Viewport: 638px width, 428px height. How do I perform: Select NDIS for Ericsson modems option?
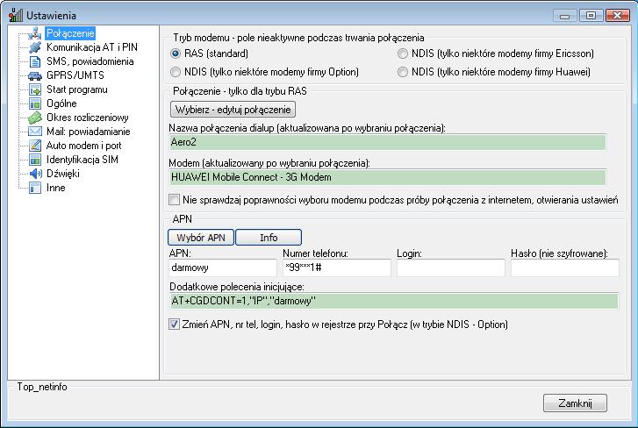pyautogui.click(x=404, y=53)
